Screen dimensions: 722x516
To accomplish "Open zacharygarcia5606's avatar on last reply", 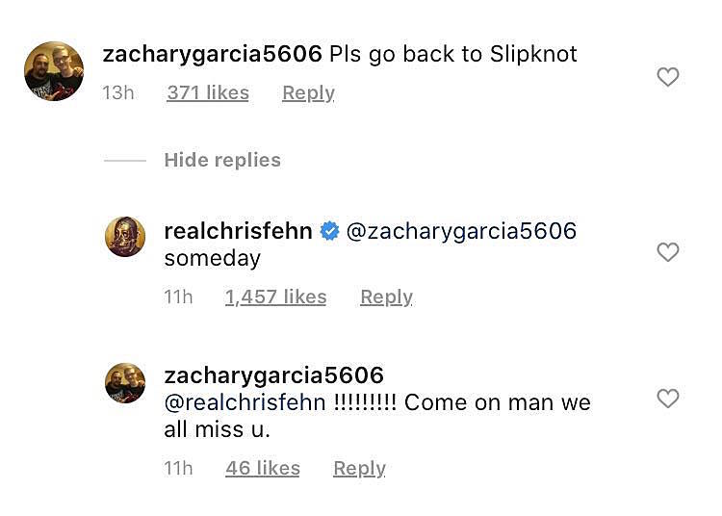I will [x=125, y=383].
